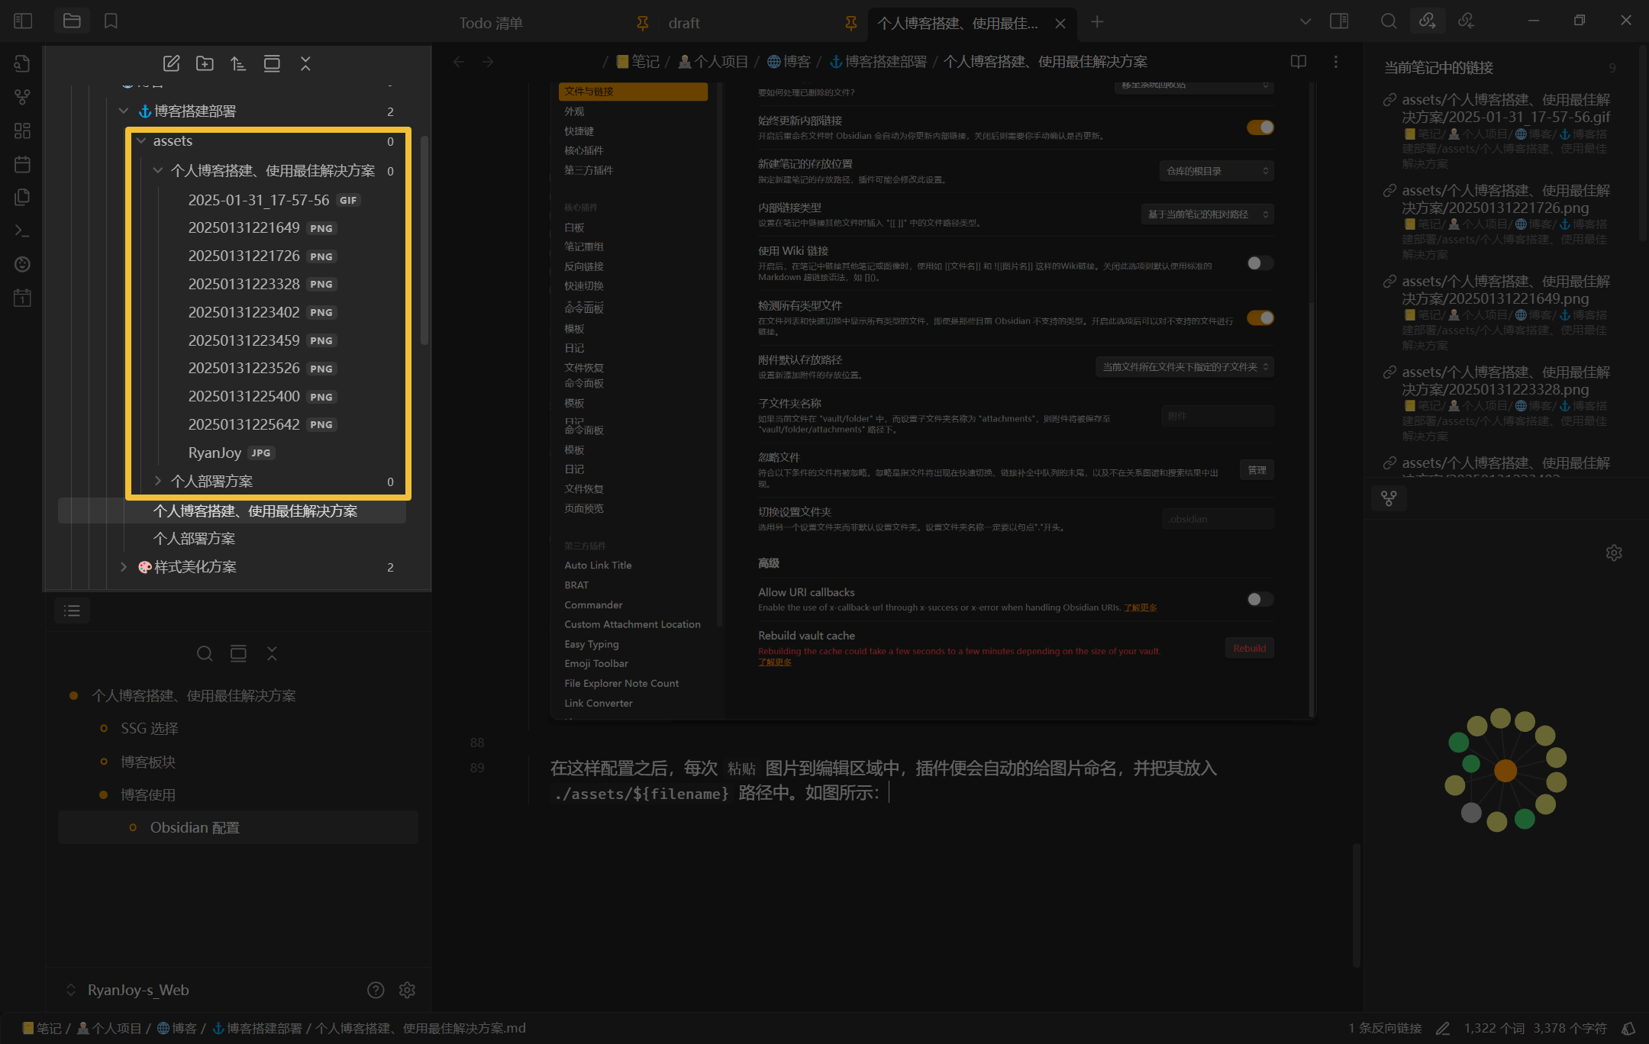Open graph view from left ribbon

click(x=22, y=97)
